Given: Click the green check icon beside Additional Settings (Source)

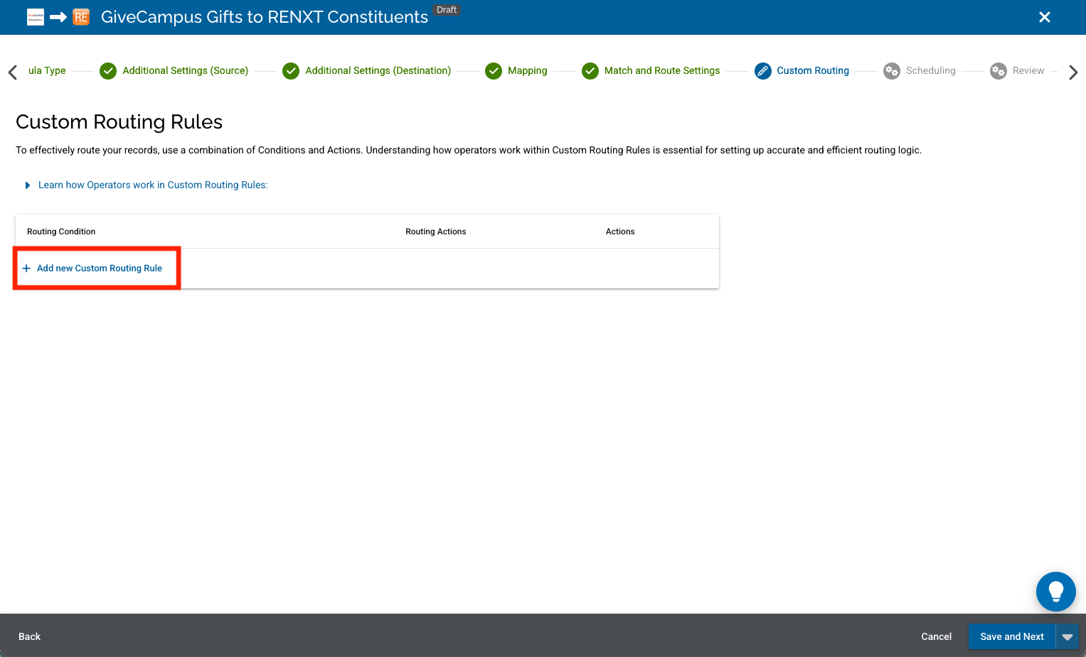Looking at the screenshot, I should [x=108, y=71].
